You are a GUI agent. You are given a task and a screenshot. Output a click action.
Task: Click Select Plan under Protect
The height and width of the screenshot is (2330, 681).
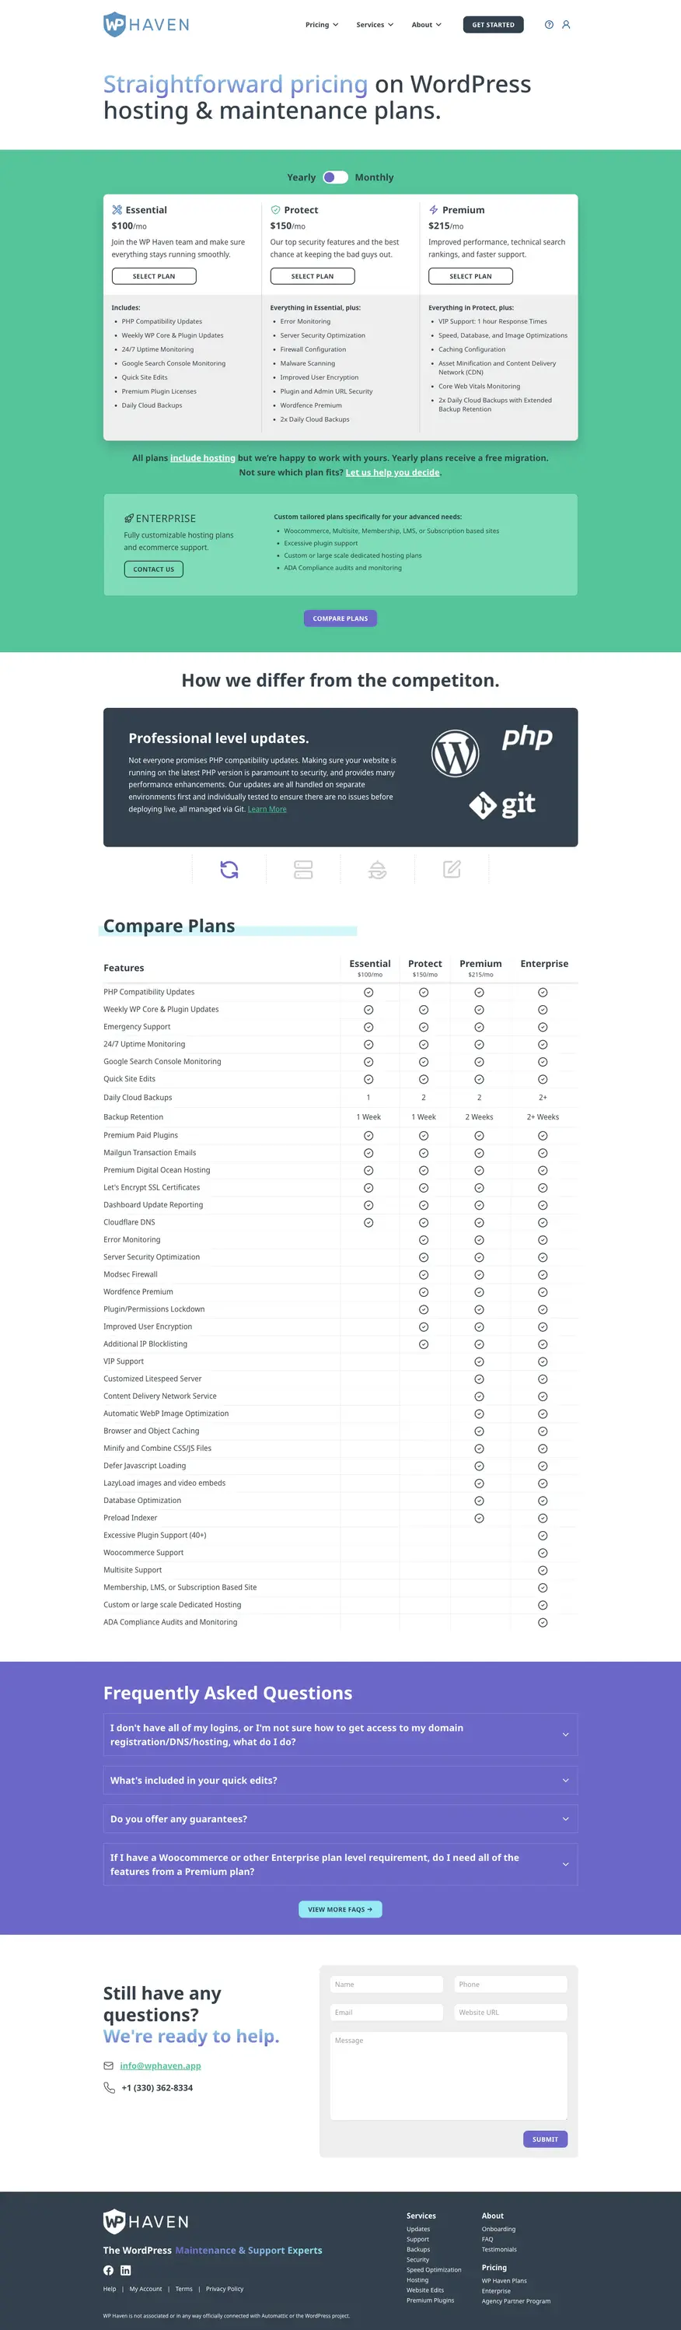click(312, 276)
